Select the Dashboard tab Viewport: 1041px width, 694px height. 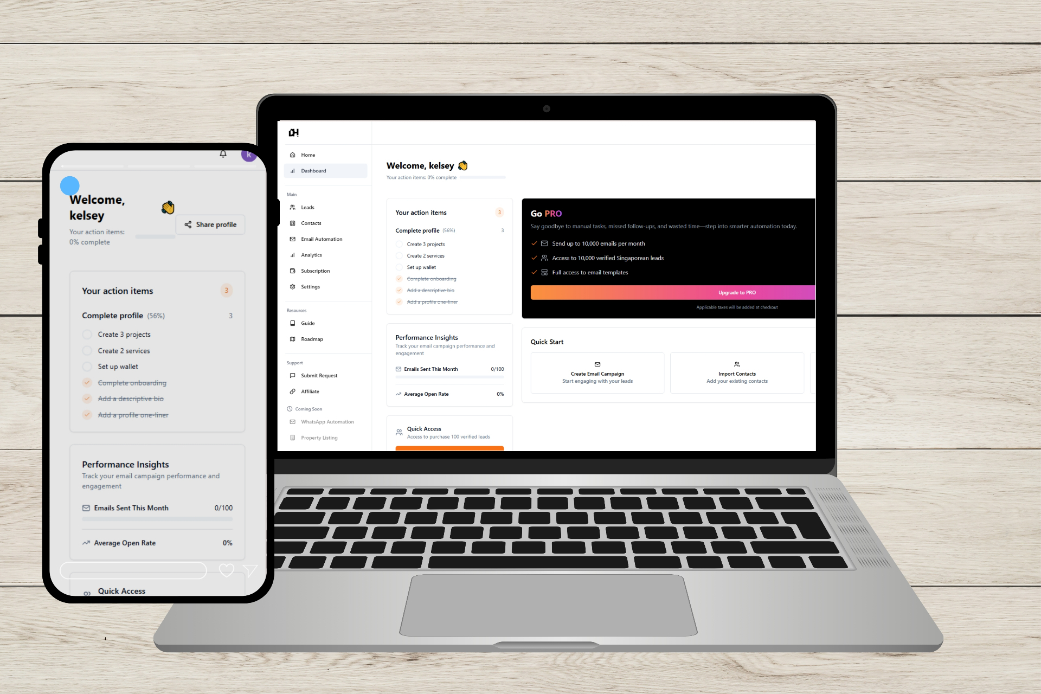(325, 170)
